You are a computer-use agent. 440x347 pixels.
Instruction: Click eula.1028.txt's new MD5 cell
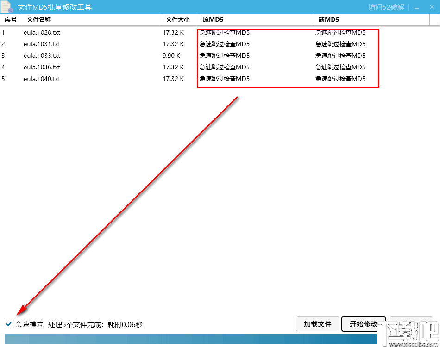point(340,32)
